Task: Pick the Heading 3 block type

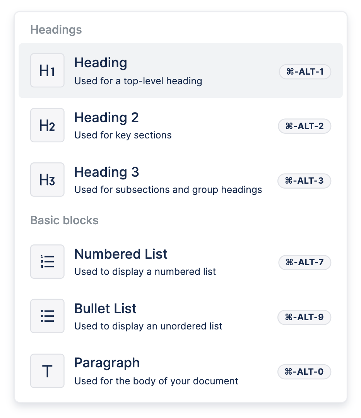Action: [106, 172]
